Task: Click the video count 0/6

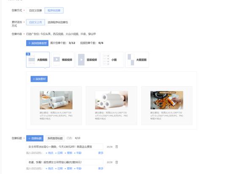Action: 101,43
